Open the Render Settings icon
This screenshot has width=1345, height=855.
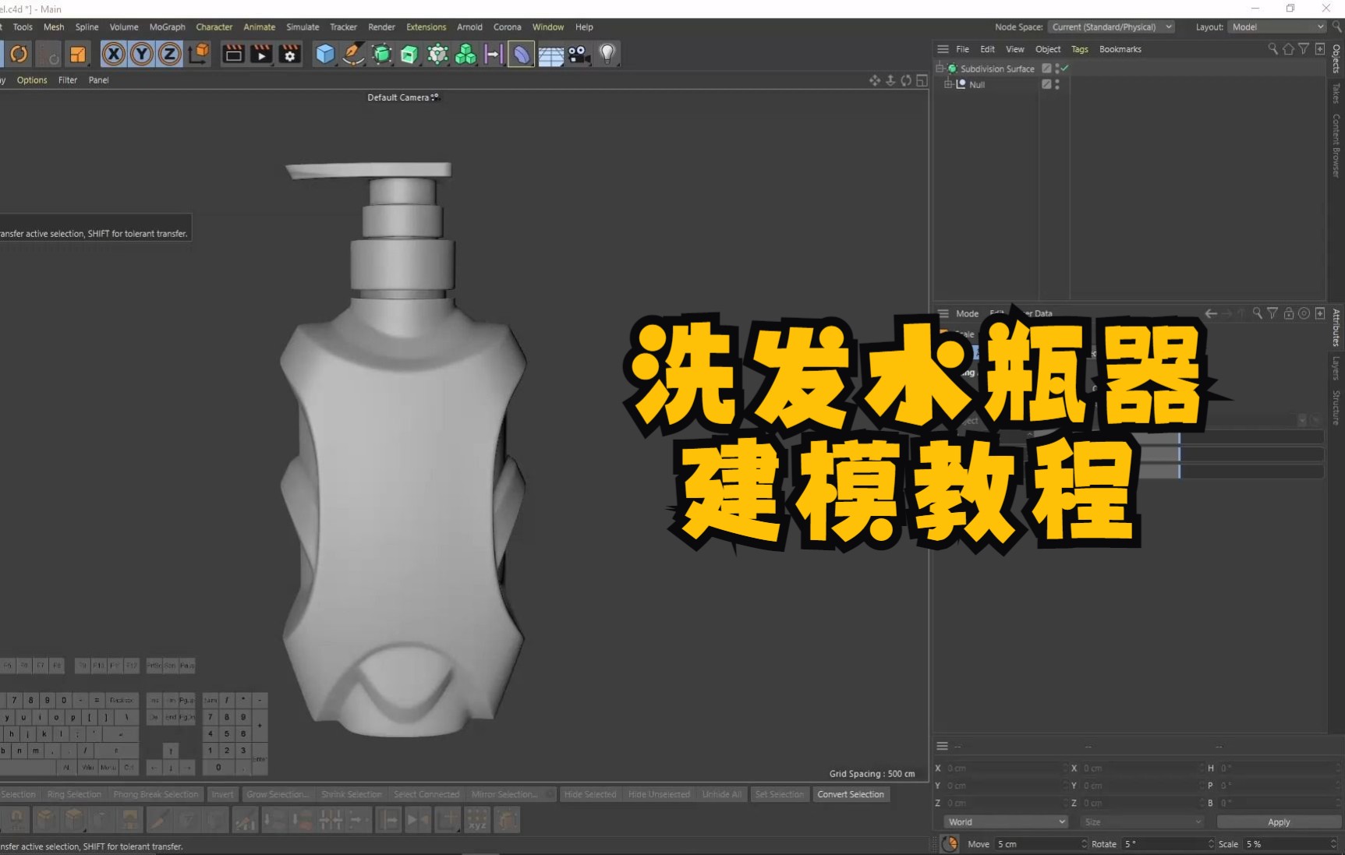(289, 54)
